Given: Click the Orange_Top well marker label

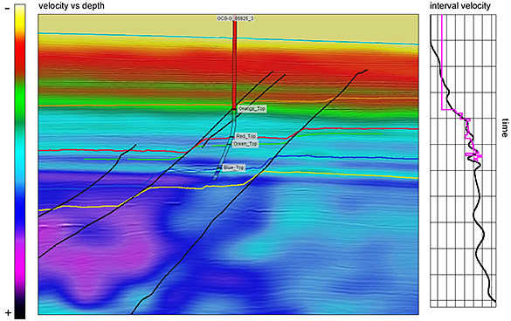Looking at the screenshot, I should (x=252, y=109).
